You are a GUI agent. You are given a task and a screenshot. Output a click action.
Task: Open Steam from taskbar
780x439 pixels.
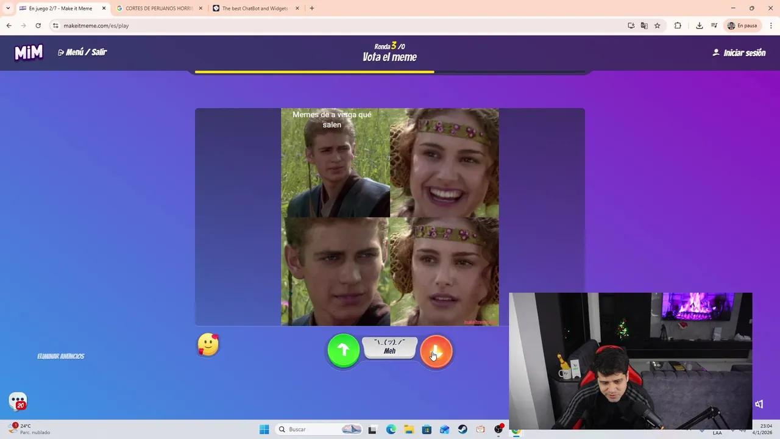(463, 429)
